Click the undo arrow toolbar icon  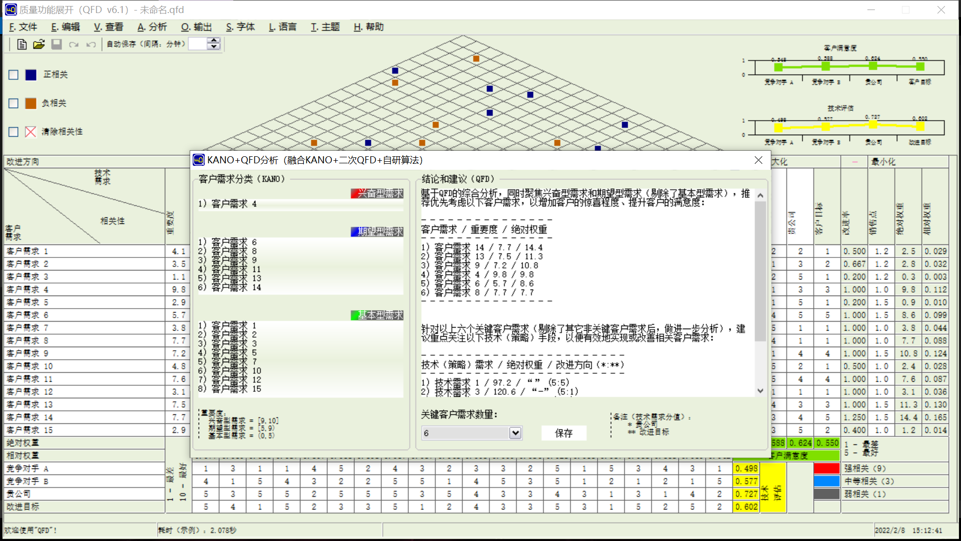coord(91,45)
